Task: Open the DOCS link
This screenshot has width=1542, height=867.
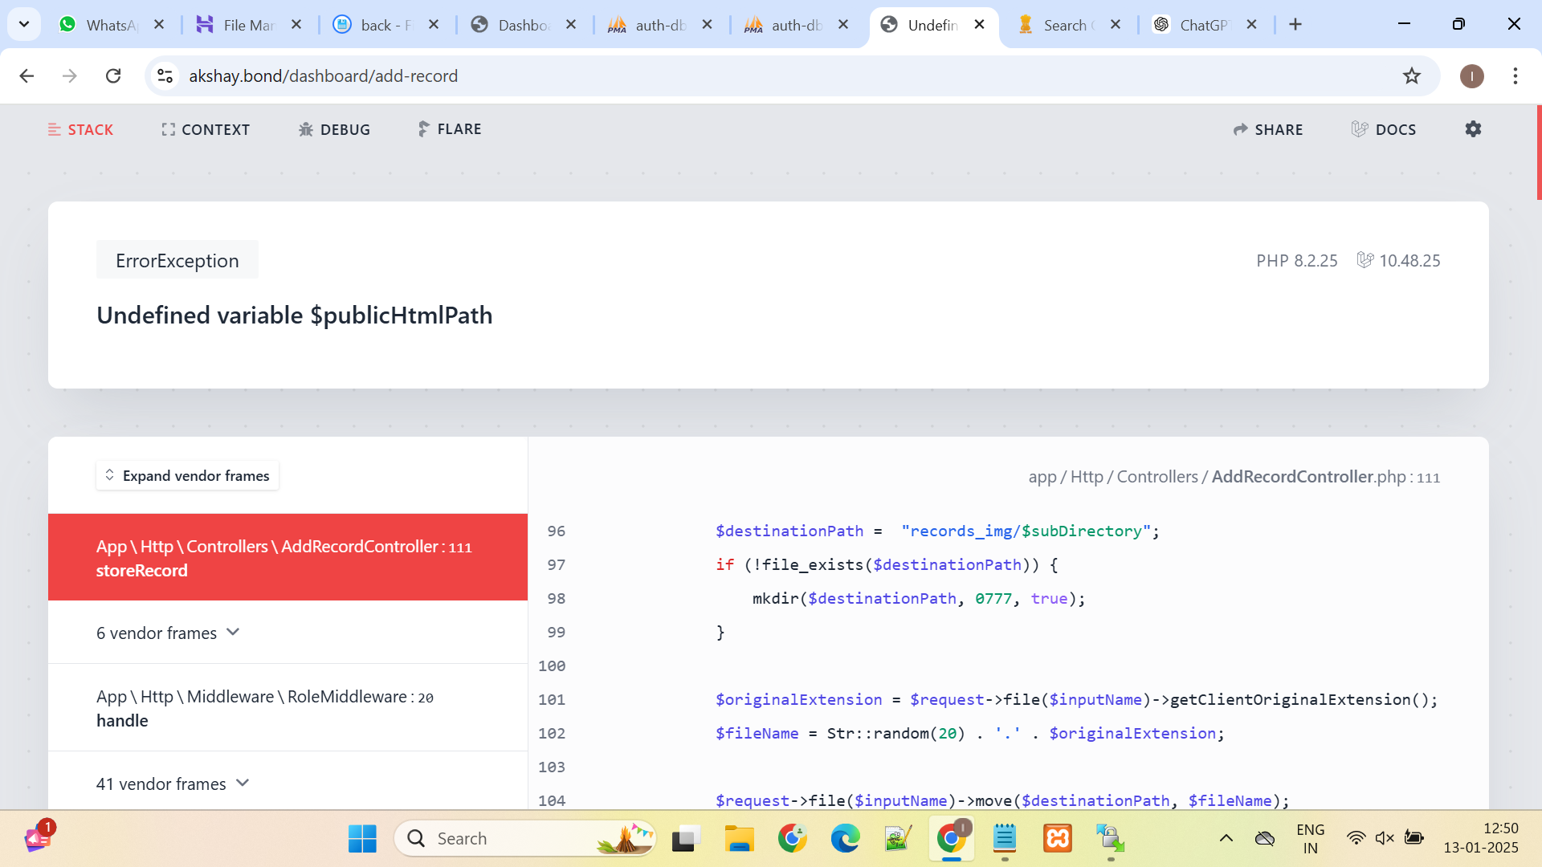Action: click(1384, 129)
